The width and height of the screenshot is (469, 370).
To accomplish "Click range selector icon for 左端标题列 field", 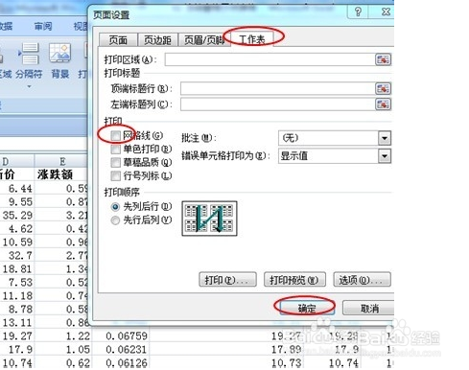I will click(x=383, y=104).
